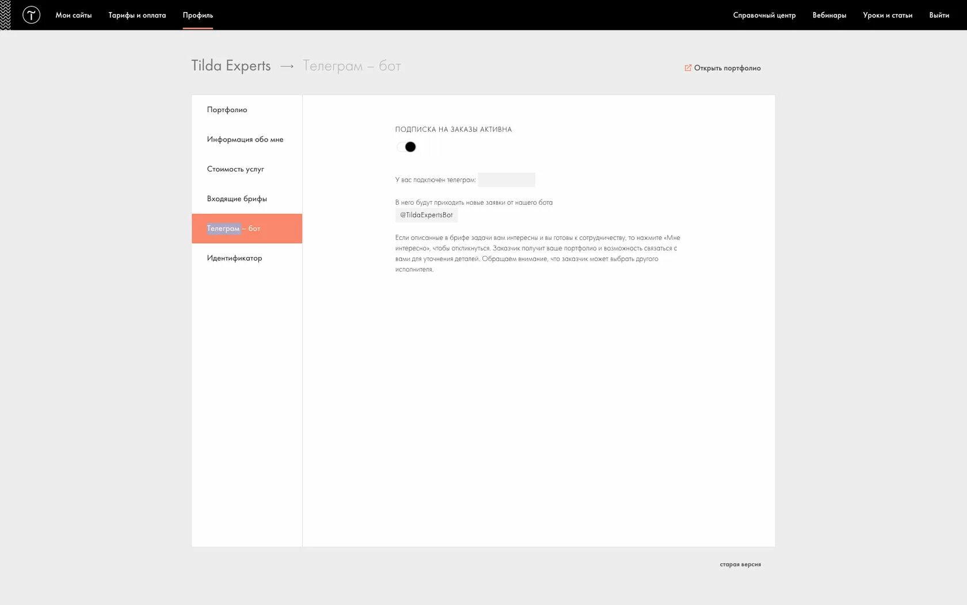Screen dimensions: 967x605
Task: Switch to Входящие брифы section
Action: (x=247, y=199)
